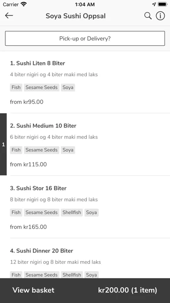This screenshot has width=170, height=303.
Task: Tap the Soya Sushi Oppsal title
Action: (75, 16)
